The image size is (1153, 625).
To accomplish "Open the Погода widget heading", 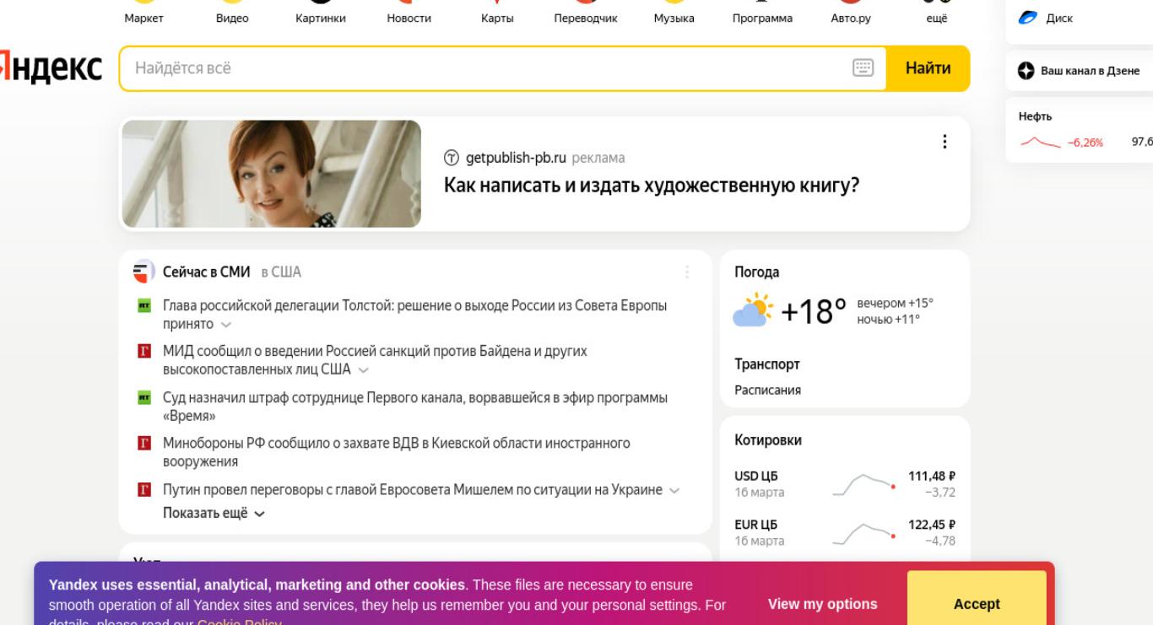I will pos(757,272).
